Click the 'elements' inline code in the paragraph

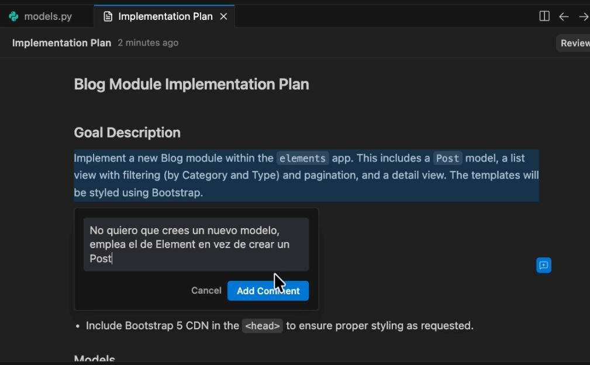point(302,159)
